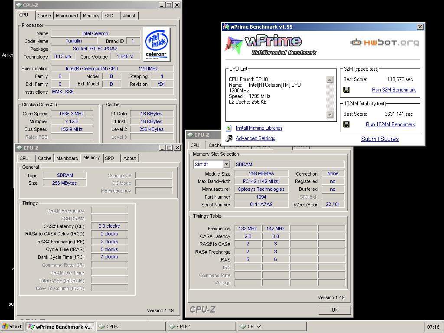Activate second CPU-Z taskbar button
444x333 pixels.
click(201, 326)
